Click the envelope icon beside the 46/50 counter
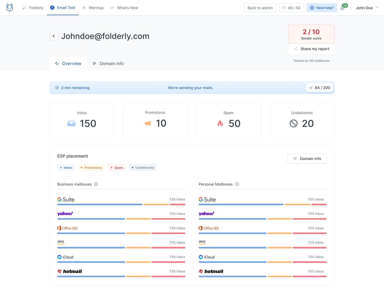 (284, 7)
